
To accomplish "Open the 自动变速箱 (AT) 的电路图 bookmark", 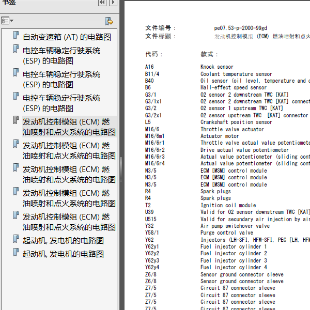I will click(67, 37).
